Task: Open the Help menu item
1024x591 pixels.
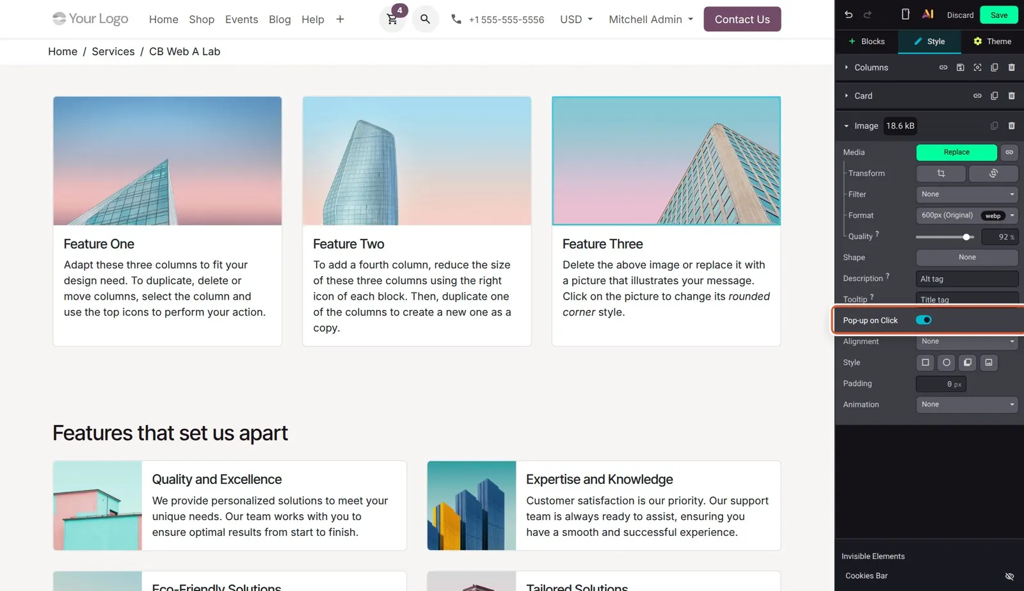Action: tap(313, 19)
